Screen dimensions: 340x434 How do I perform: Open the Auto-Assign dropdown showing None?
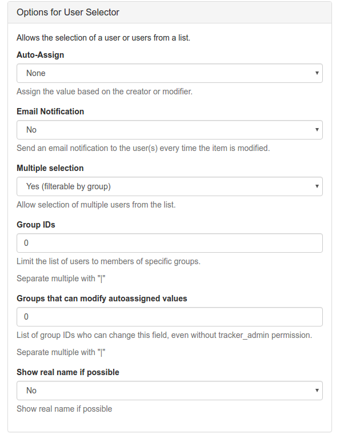coord(170,73)
